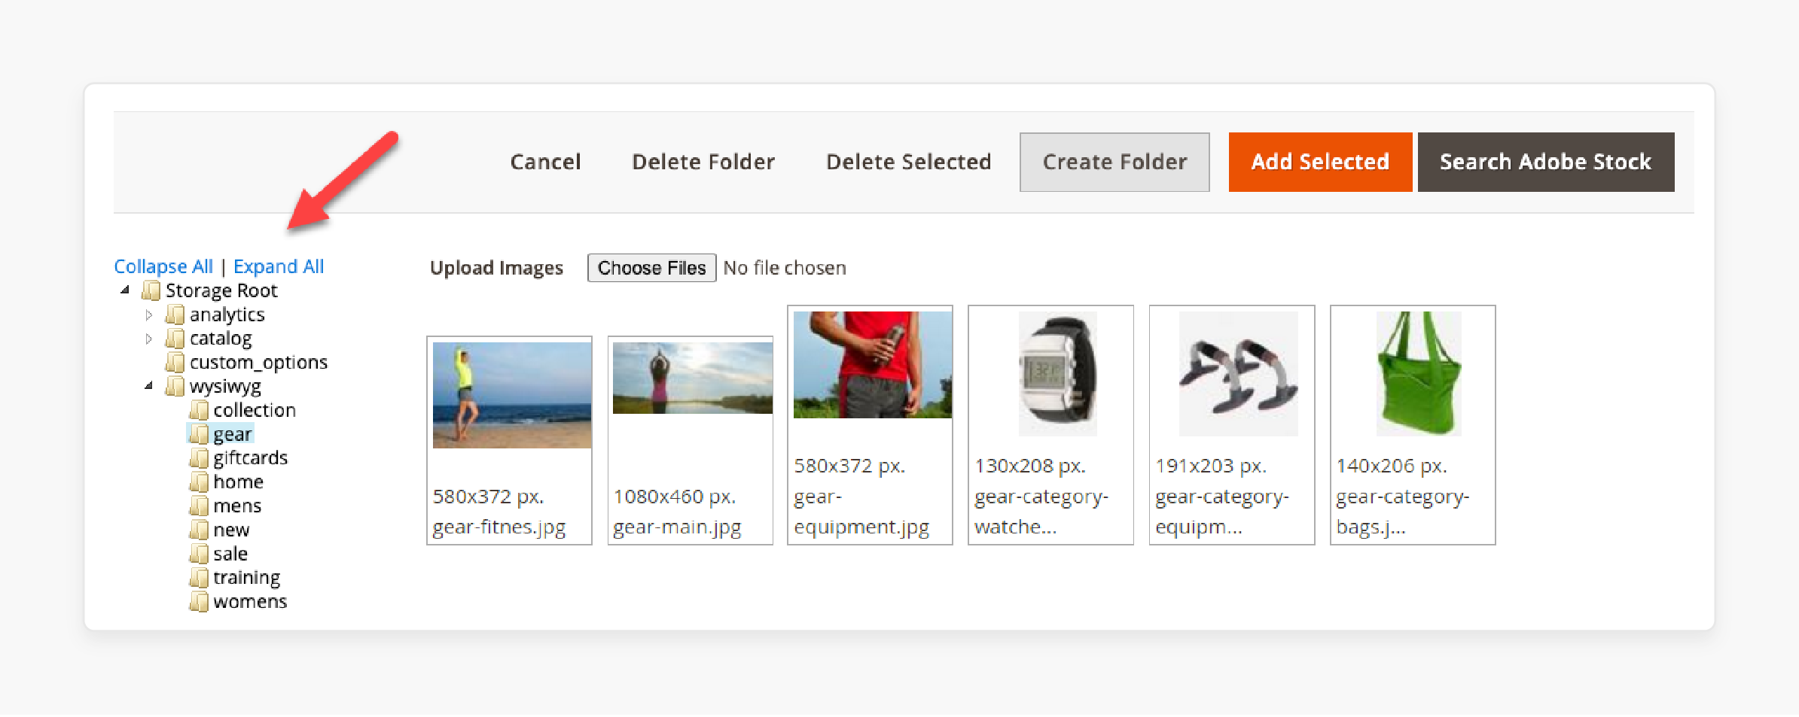Select the sale folder label

[x=230, y=554]
